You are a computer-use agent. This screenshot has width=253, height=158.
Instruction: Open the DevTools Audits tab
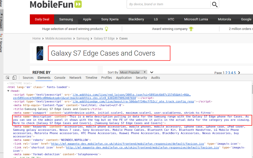coord(155,78)
